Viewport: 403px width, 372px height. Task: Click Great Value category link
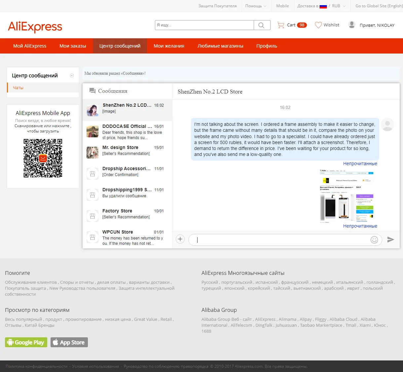(146, 319)
